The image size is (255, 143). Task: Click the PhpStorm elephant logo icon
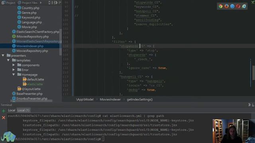(x=8, y=137)
